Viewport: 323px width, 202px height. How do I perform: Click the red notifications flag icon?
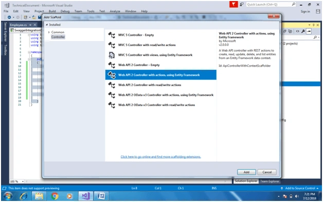click(234, 4)
